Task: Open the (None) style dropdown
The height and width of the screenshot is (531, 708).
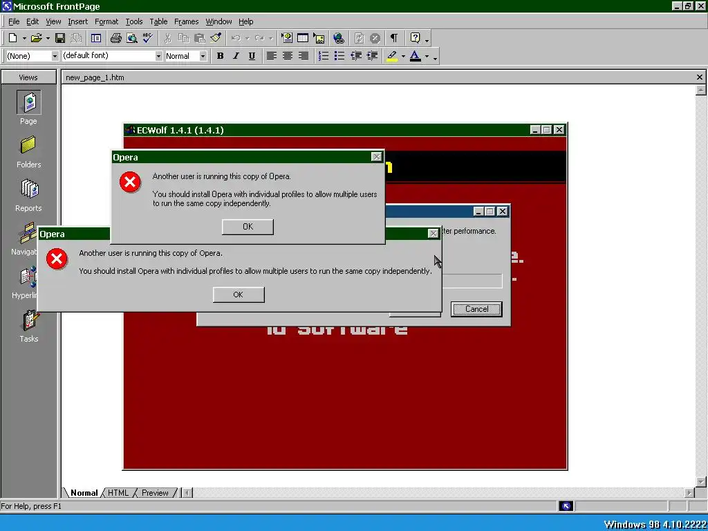Action: [55, 56]
